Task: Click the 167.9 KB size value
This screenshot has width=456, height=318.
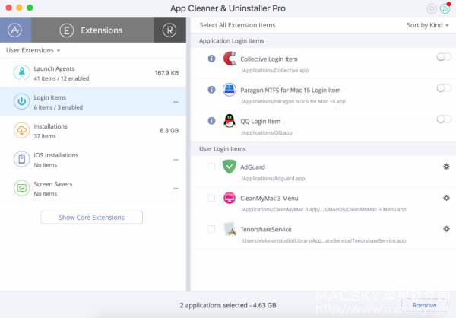Action: click(166, 73)
